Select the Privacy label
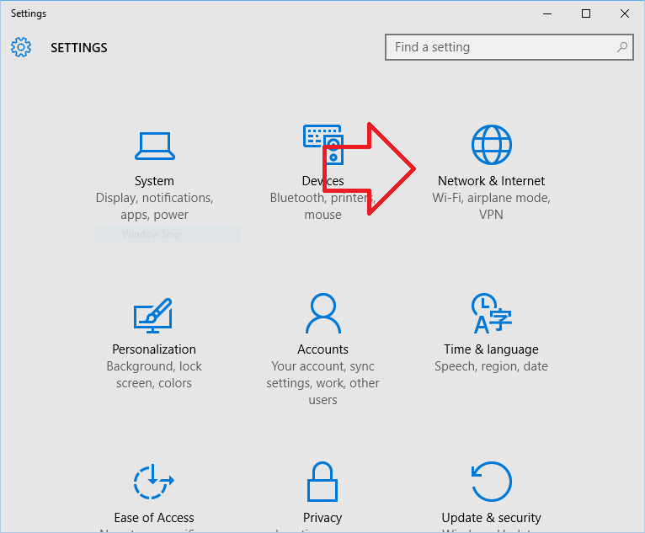645x533 pixels. pos(322,517)
